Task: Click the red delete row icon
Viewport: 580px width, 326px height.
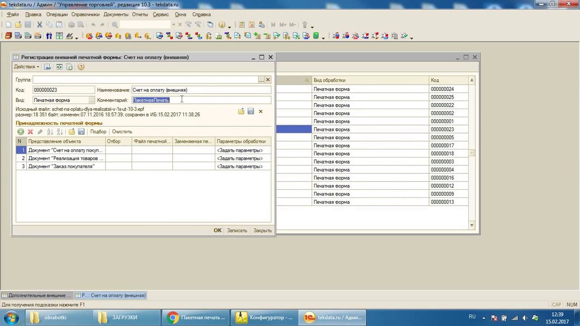Action: 30,132
